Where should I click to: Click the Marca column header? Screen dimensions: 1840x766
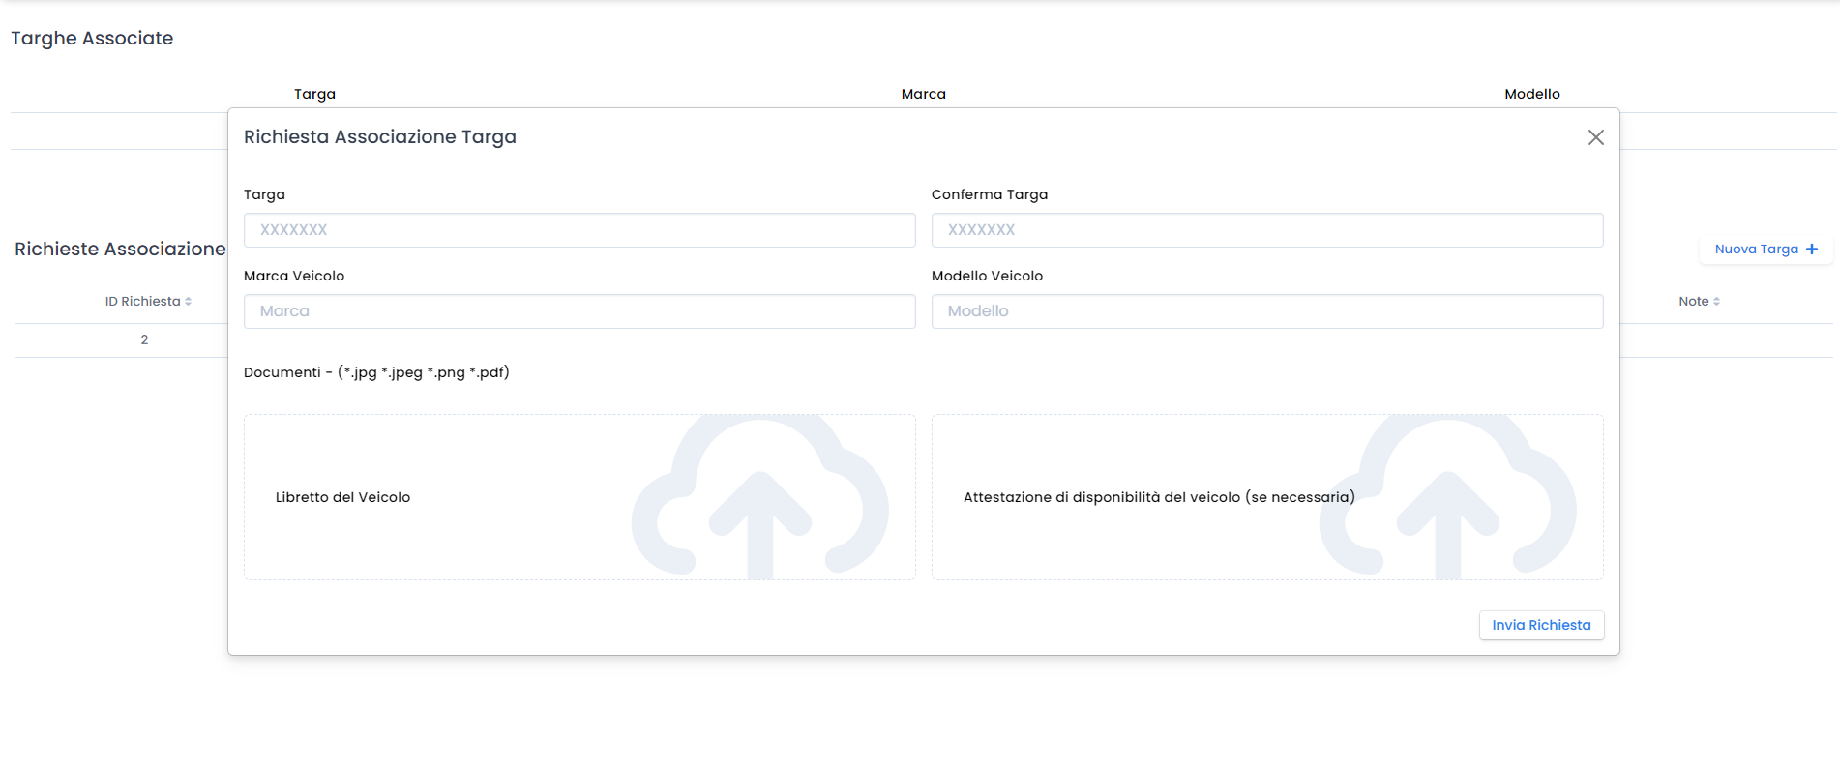[923, 94]
